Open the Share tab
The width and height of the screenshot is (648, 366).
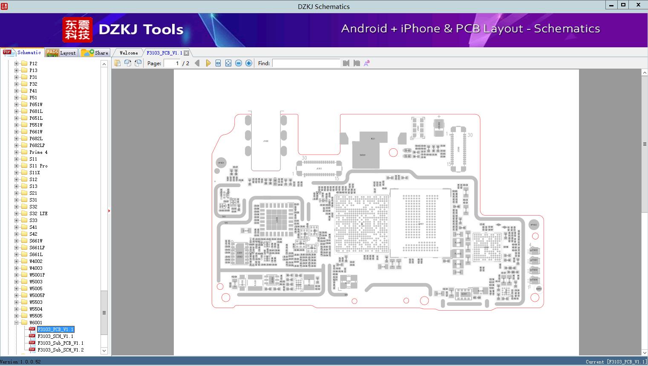95,53
